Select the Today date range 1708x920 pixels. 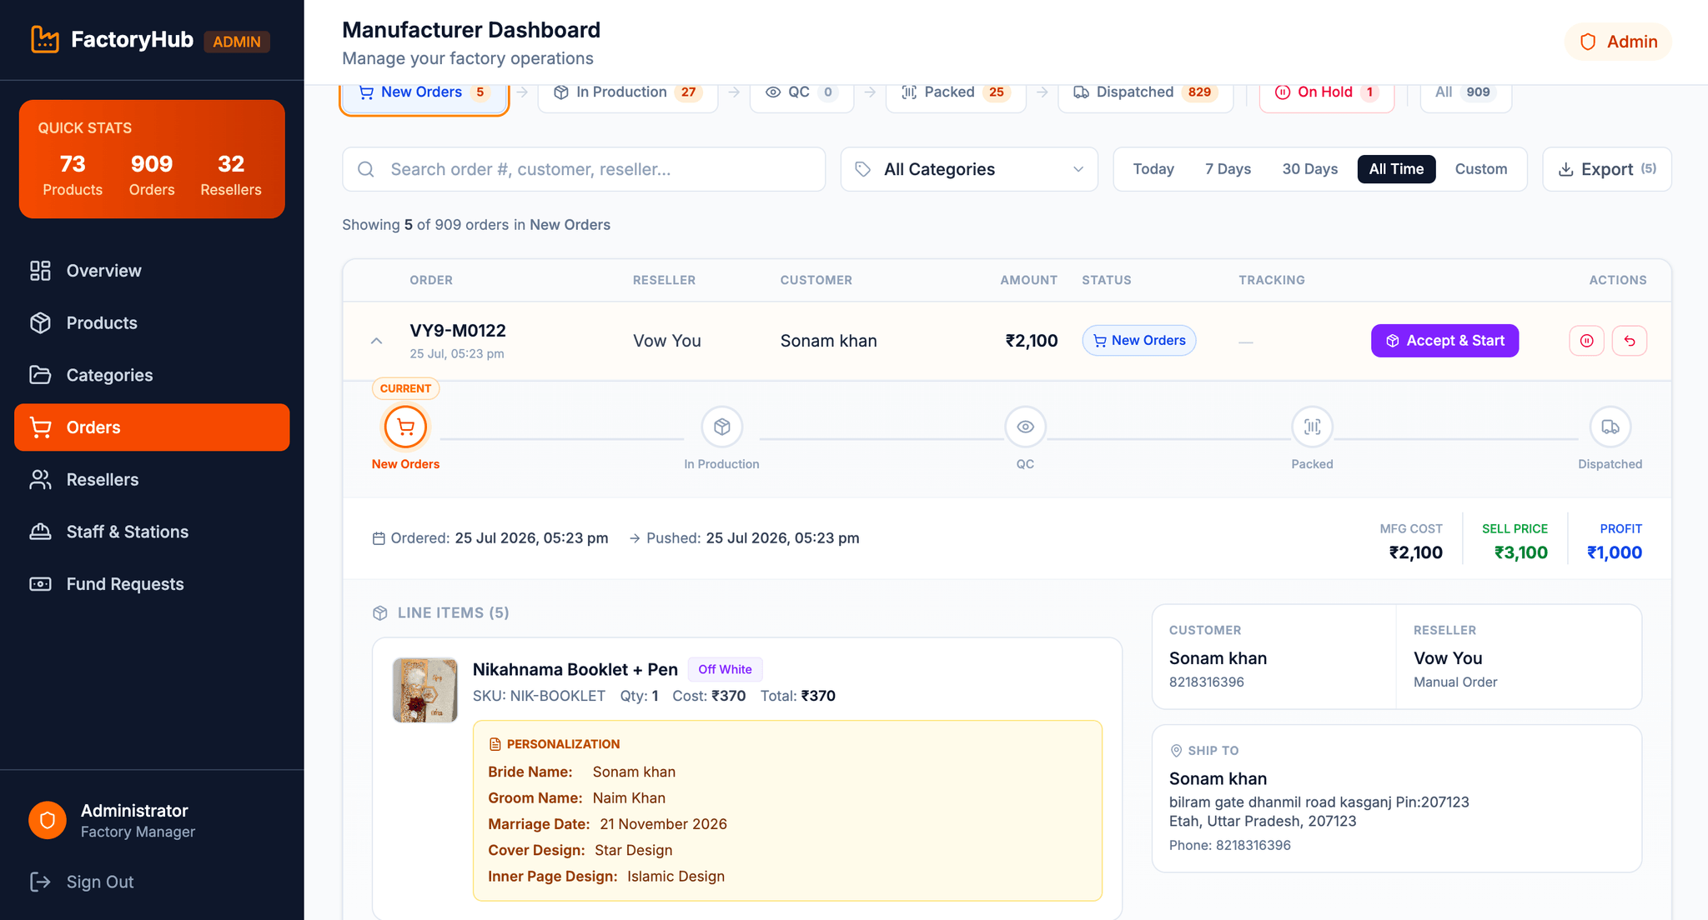click(x=1153, y=169)
